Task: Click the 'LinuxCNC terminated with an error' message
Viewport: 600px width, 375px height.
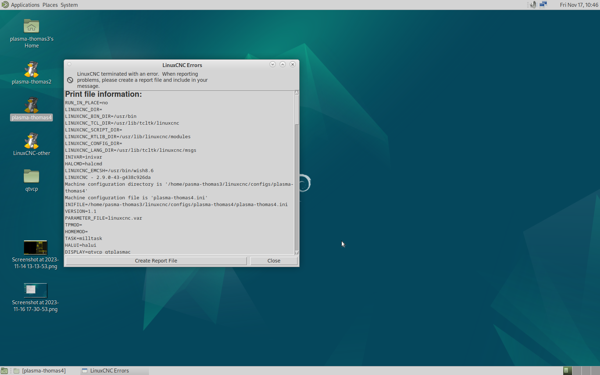Action: pos(142,80)
